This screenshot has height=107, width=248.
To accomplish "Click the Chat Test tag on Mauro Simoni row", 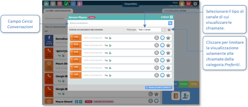I will tap(103, 101).
